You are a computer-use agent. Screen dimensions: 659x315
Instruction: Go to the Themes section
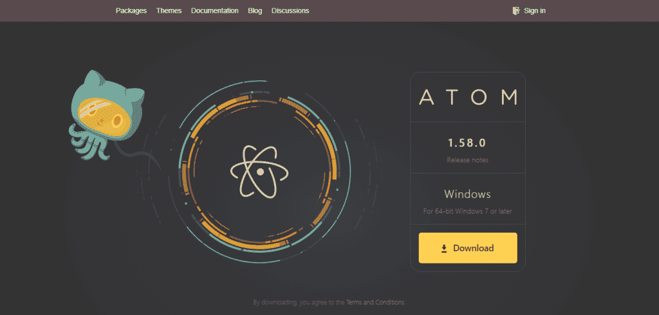point(169,10)
